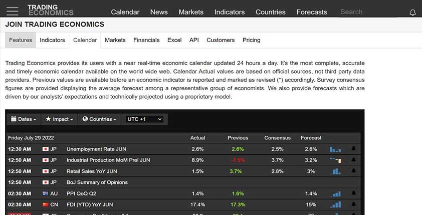Open mini chart for Industrial Production MoM
This screenshot has height=215, width=422.
tap(335, 160)
